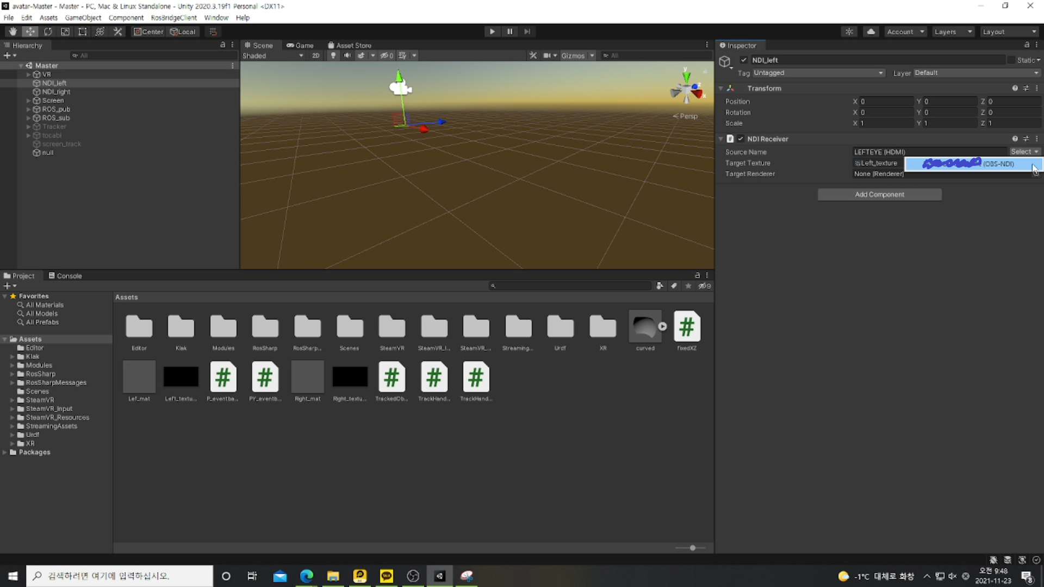Toggle scene view audio icon
The image size is (1044, 587).
coord(347,55)
